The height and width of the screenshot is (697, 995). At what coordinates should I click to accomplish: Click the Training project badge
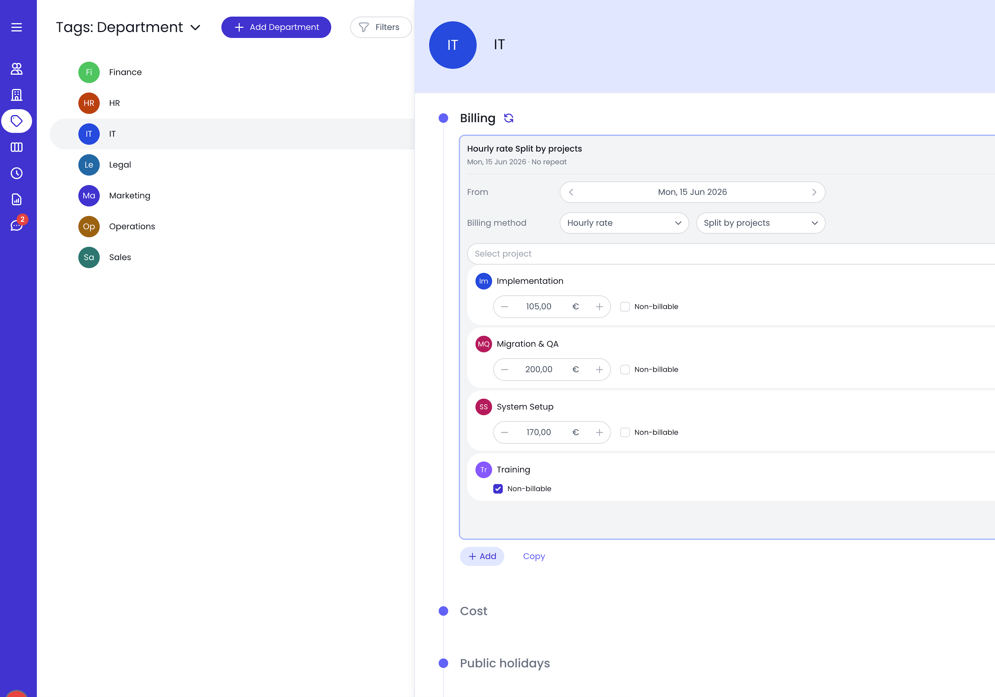(483, 470)
